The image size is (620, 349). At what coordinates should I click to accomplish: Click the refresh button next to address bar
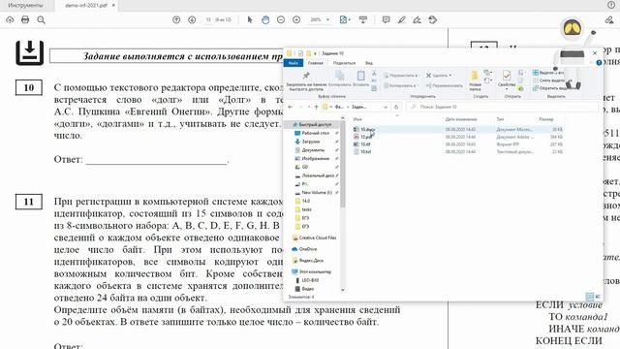click(396, 107)
